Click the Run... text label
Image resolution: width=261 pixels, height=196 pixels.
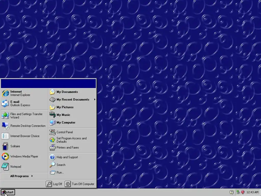(60, 173)
